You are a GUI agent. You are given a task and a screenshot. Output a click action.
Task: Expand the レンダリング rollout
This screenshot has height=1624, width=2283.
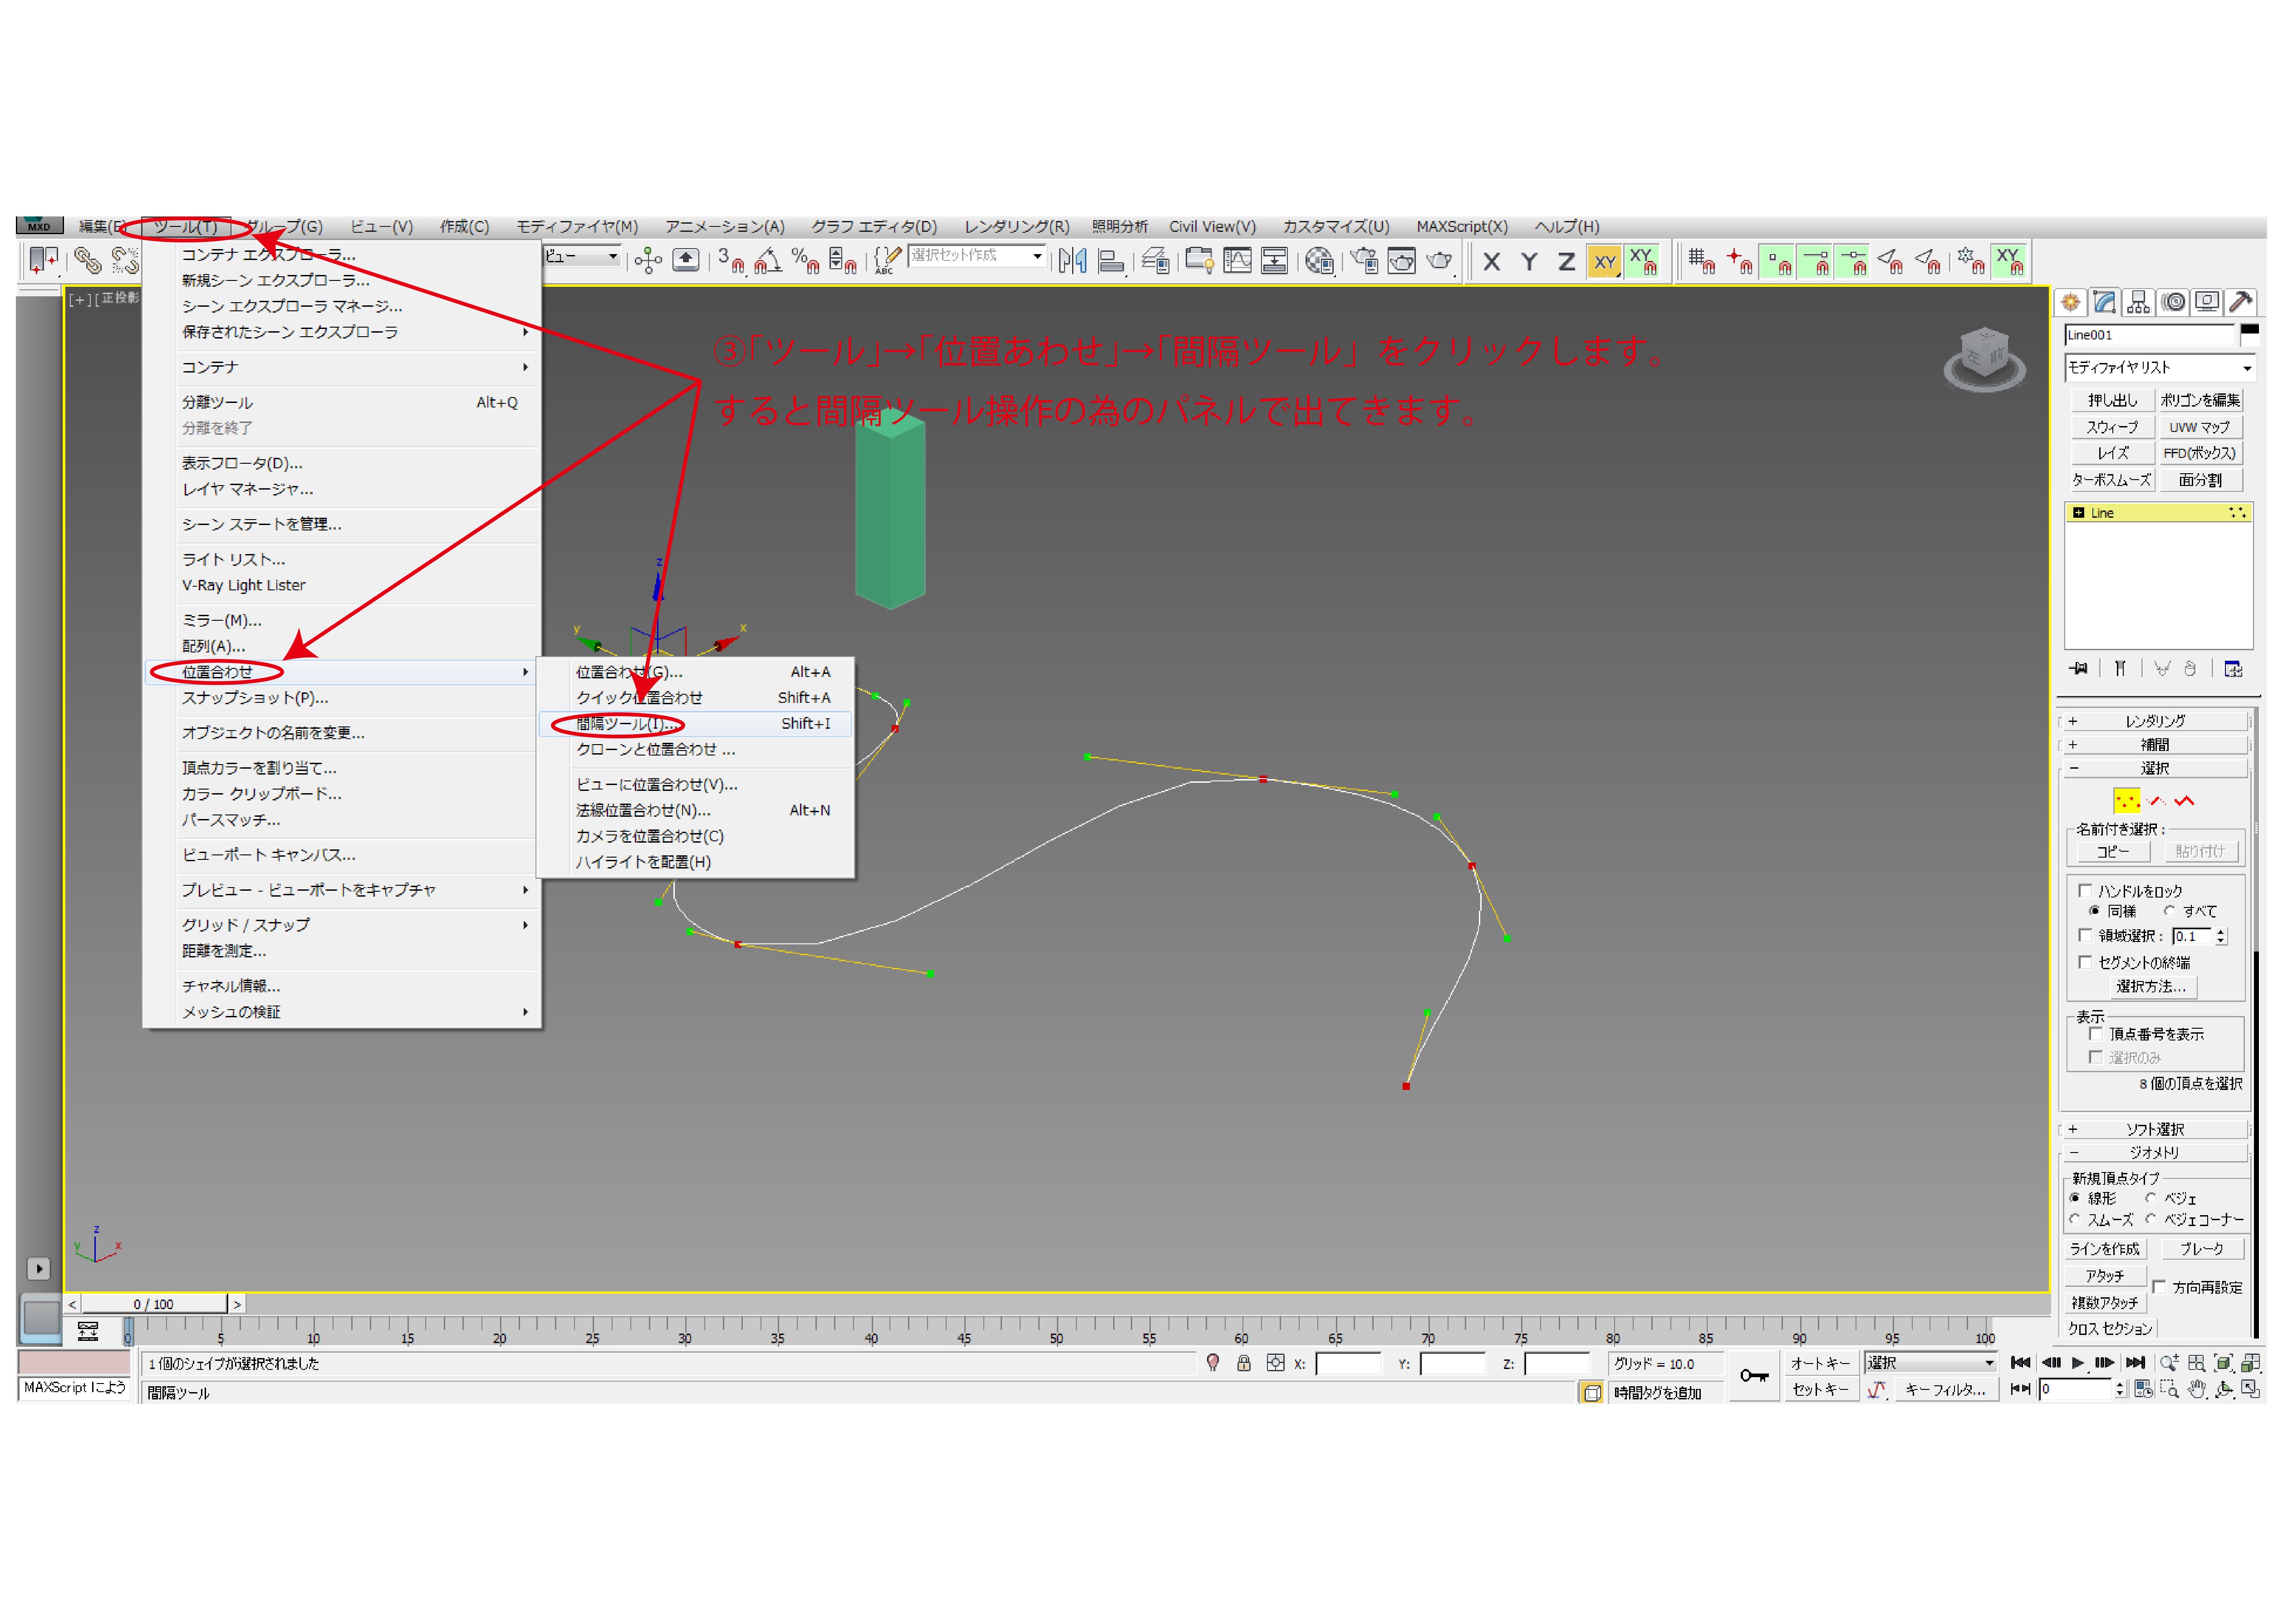click(x=2154, y=721)
